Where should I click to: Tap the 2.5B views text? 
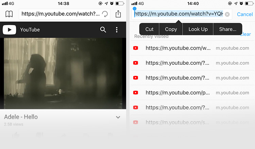[14, 124]
